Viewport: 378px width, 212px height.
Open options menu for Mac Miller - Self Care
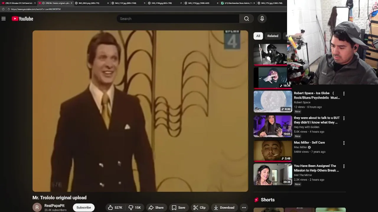point(344,143)
